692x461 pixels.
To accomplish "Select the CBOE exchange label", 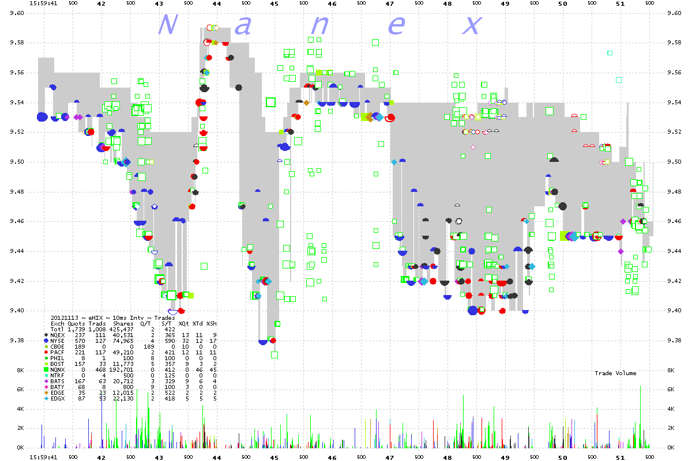I will (x=58, y=346).
